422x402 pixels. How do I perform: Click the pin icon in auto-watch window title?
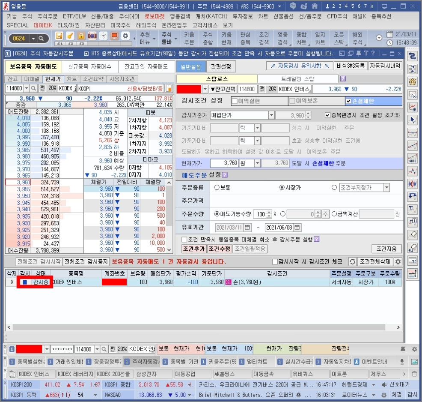359,53
